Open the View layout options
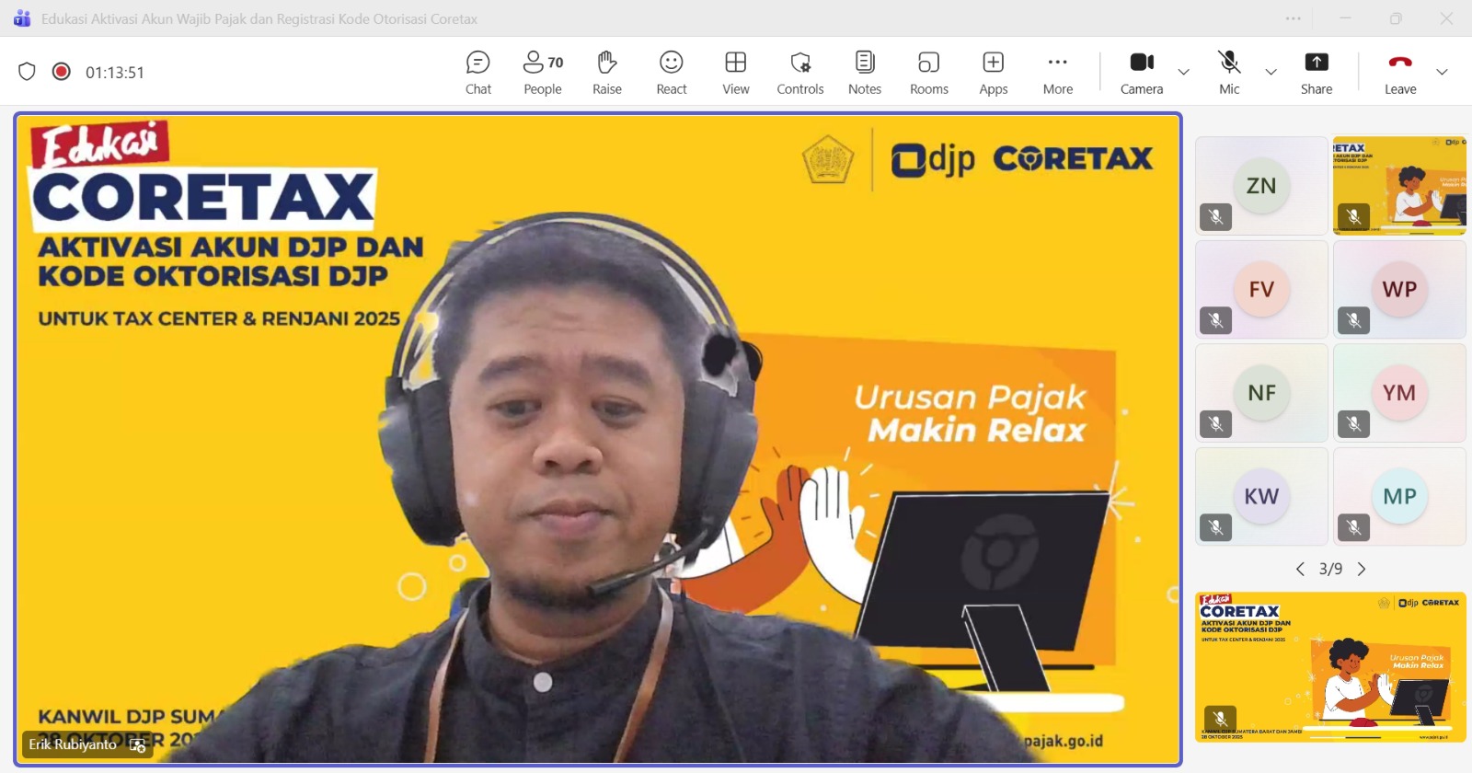This screenshot has height=773, width=1472. click(x=736, y=73)
